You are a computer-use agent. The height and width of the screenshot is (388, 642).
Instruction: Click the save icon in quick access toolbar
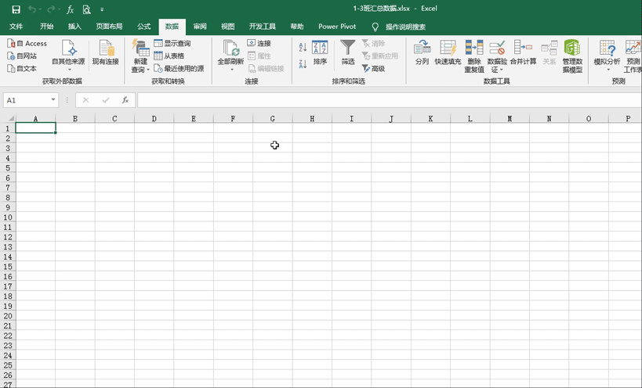click(x=16, y=9)
